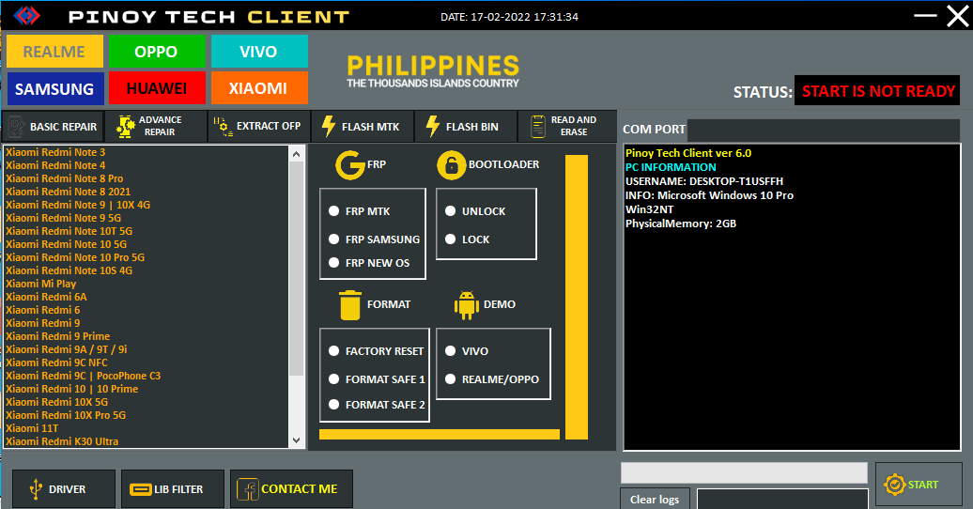
Task: Select Xiaomi Redmi Note 8 Pro
Action: point(65,178)
